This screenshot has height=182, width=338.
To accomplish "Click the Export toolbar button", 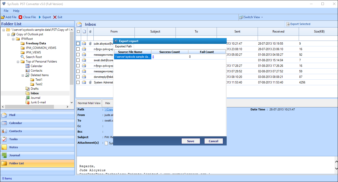I will [45, 17].
